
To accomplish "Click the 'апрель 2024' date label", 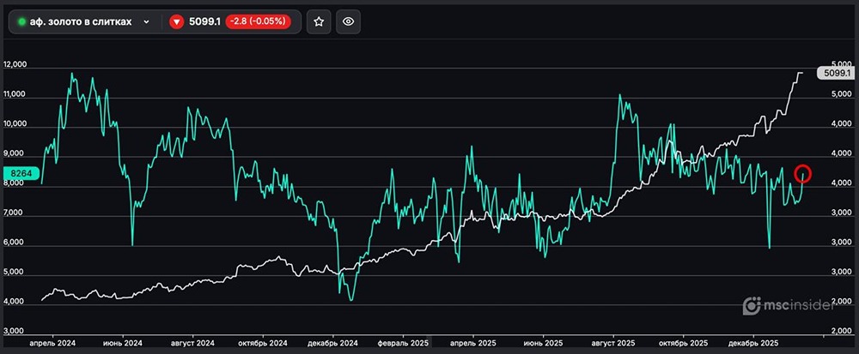I will pos(53,341).
